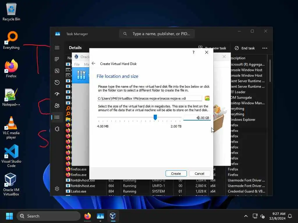
Task: Open the Services page in Task Manager sidebar
Action: [x=57, y=129]
